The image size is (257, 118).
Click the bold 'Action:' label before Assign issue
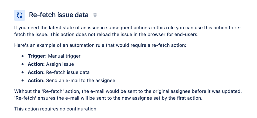[x=36, y=64]
